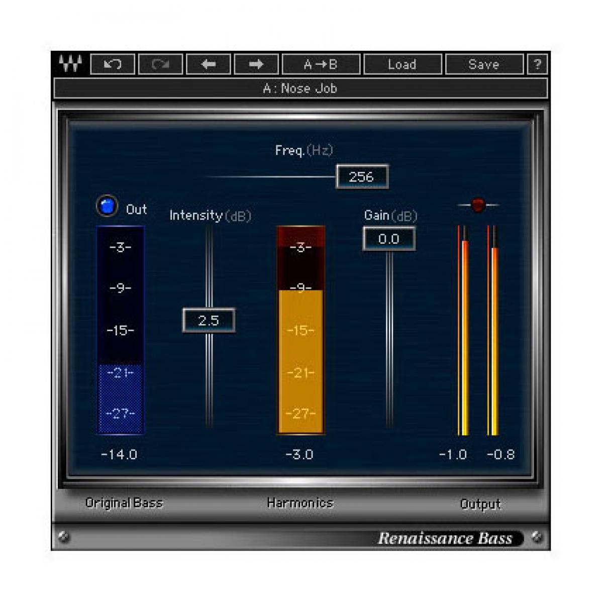Click the Freq slider handle showing 256
The image size is (603, 603).
(362, 177)
